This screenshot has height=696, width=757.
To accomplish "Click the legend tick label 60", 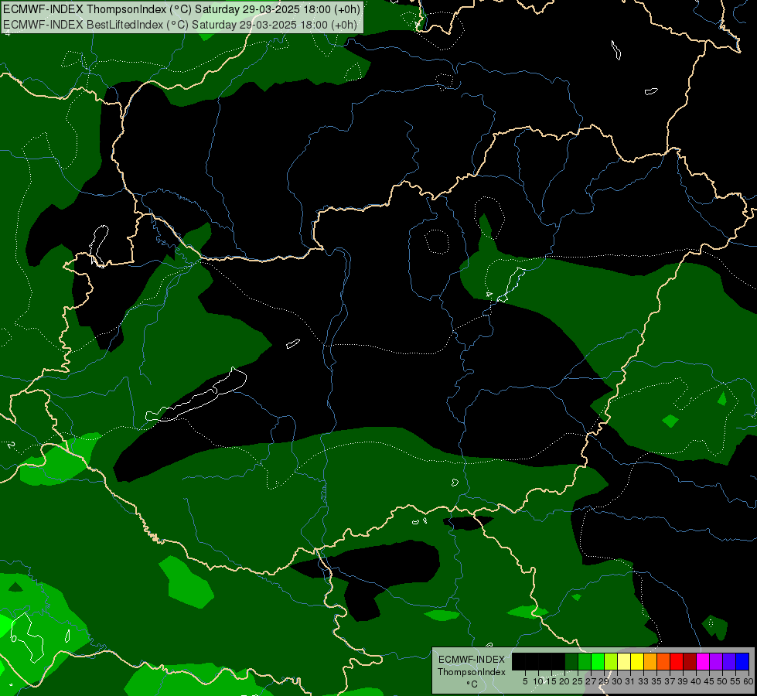I will (748, 681).
